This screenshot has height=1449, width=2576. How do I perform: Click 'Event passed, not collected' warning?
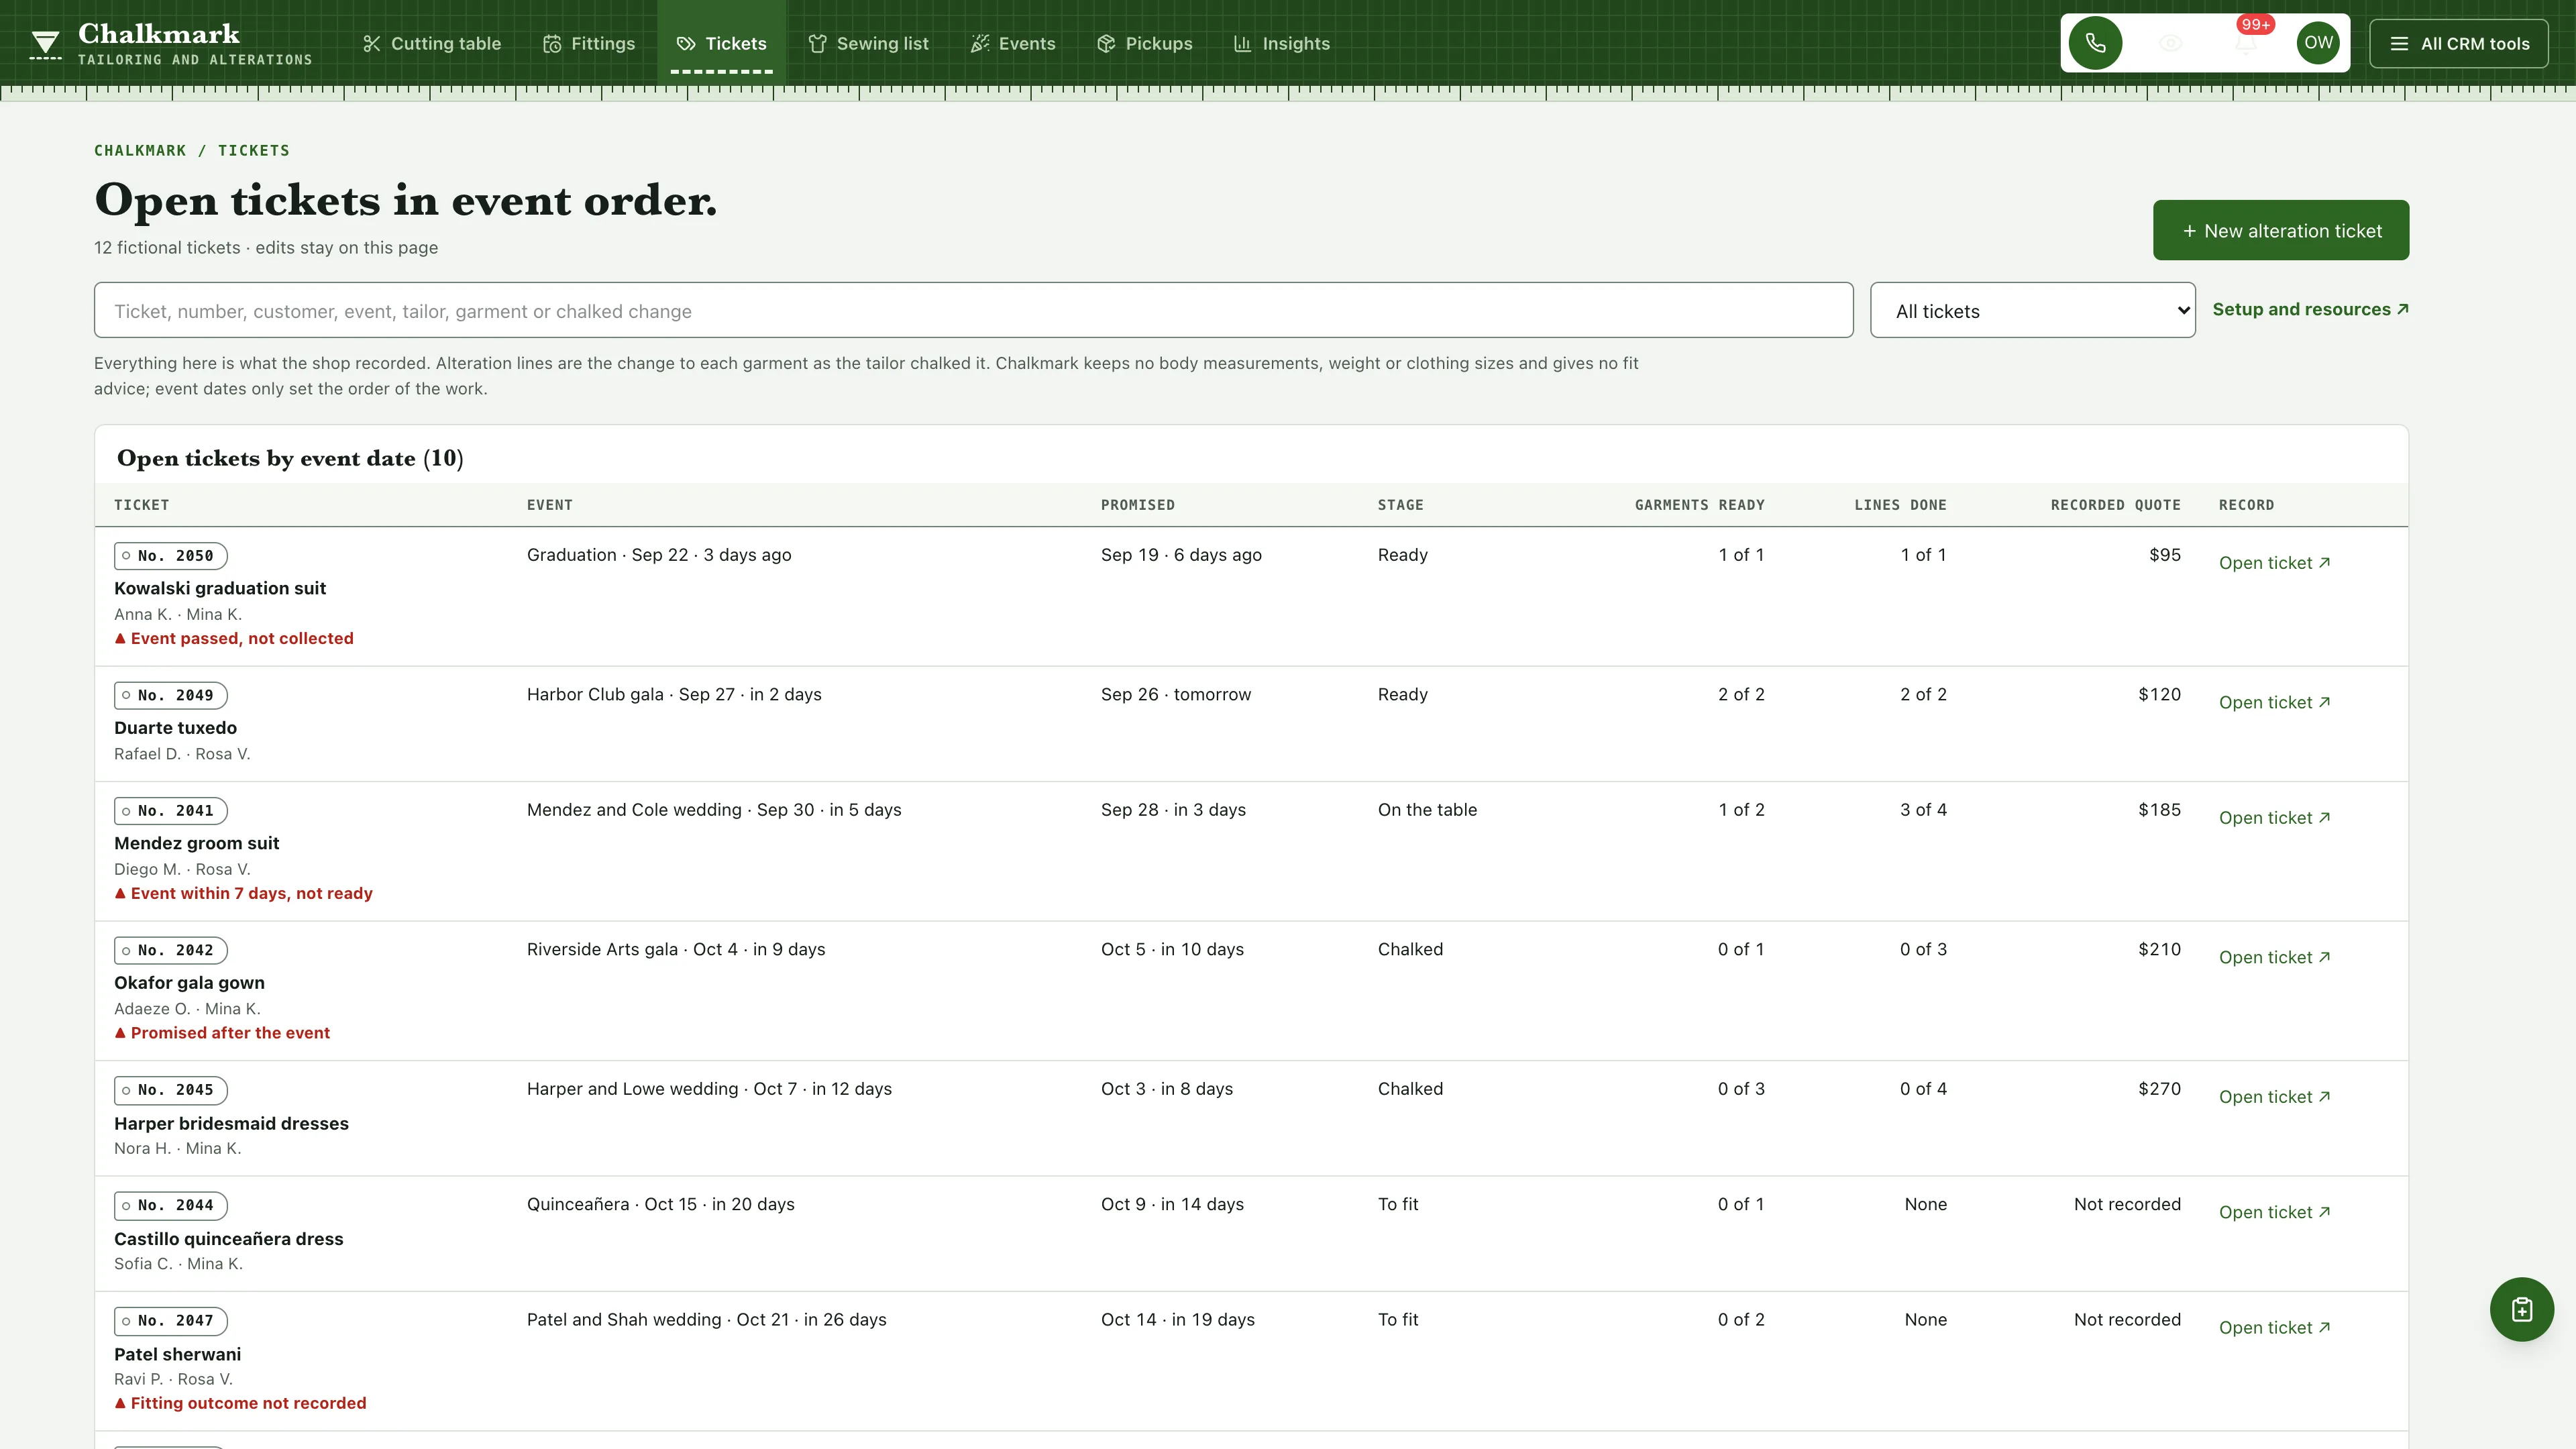point(234,638)
